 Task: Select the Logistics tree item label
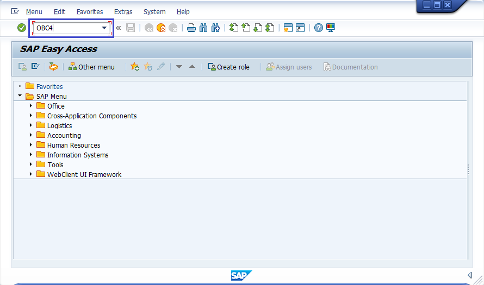(60, 126)
